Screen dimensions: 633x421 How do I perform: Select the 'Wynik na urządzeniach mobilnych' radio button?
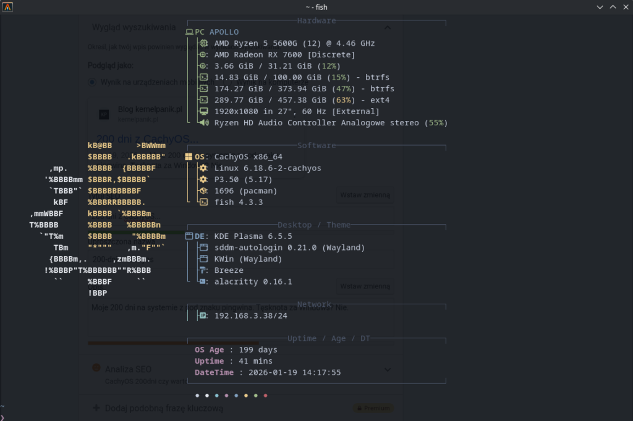(x=92, y=81)
